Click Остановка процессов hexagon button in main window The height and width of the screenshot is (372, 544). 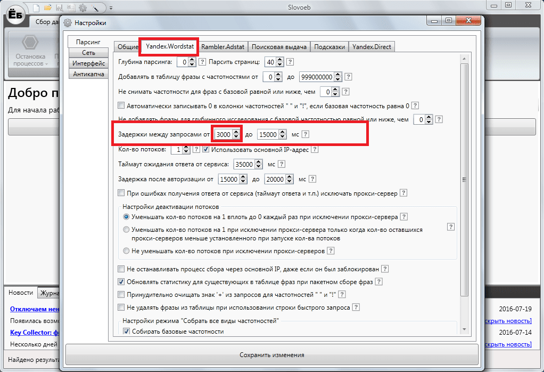[x=30, y=51]
